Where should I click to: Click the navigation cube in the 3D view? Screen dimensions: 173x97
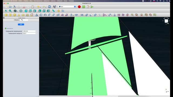tap(166, 21)
